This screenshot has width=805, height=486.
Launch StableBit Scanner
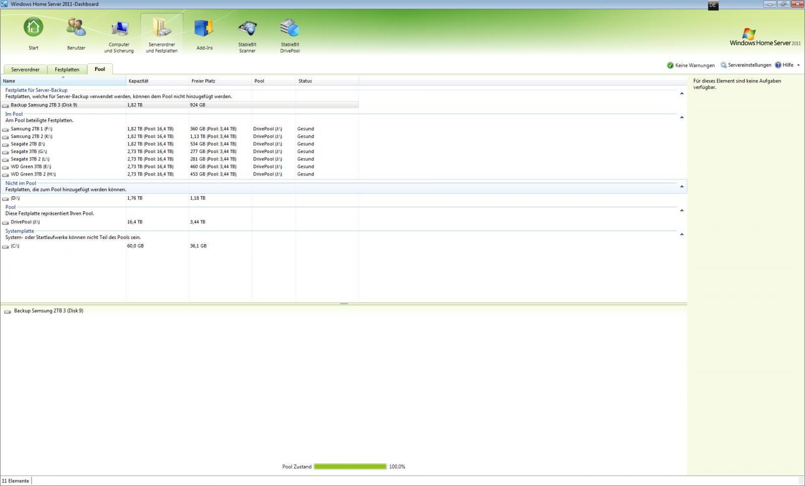pyautogui.click(x=247, y=27)
